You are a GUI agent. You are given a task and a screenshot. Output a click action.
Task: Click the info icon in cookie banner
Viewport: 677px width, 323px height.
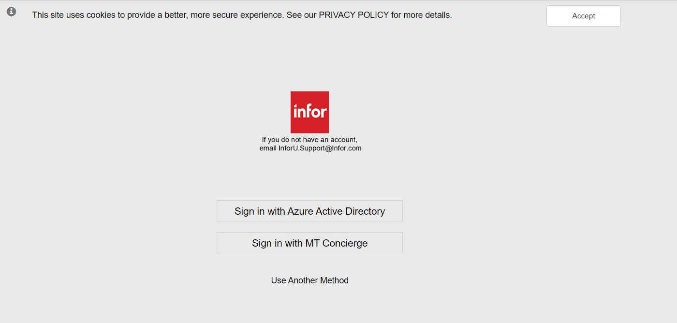point(12,12)
